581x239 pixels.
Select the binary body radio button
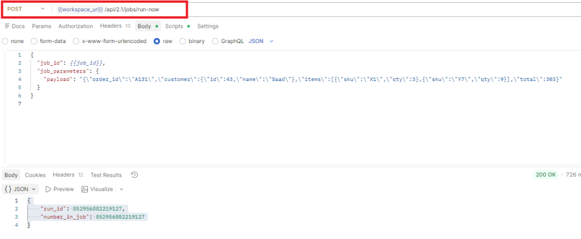pos(183,41)
